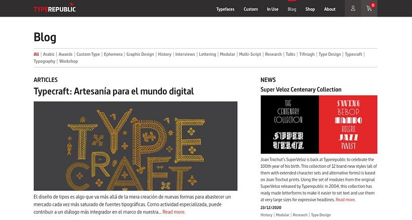Filter blog by Modular in category bar

(x=227, y=54)
